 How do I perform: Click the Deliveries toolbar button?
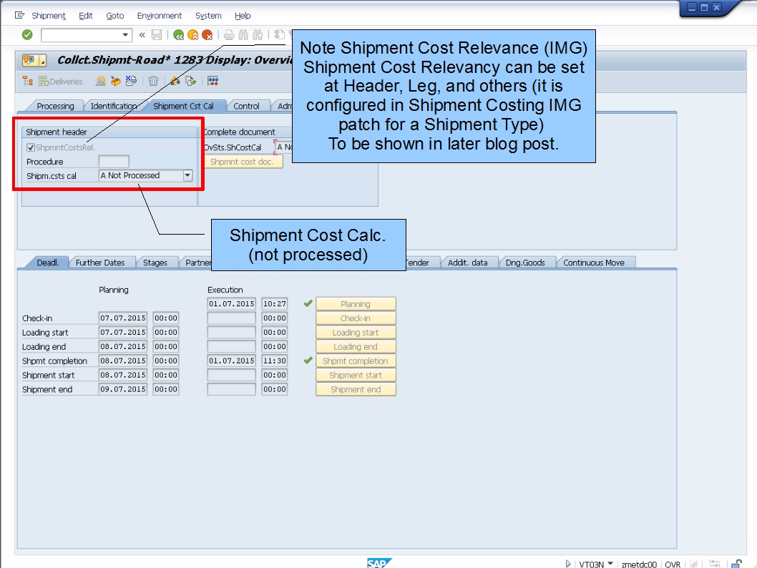(x=61, y=81)
